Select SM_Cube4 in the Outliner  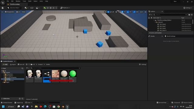pos(162,24)
